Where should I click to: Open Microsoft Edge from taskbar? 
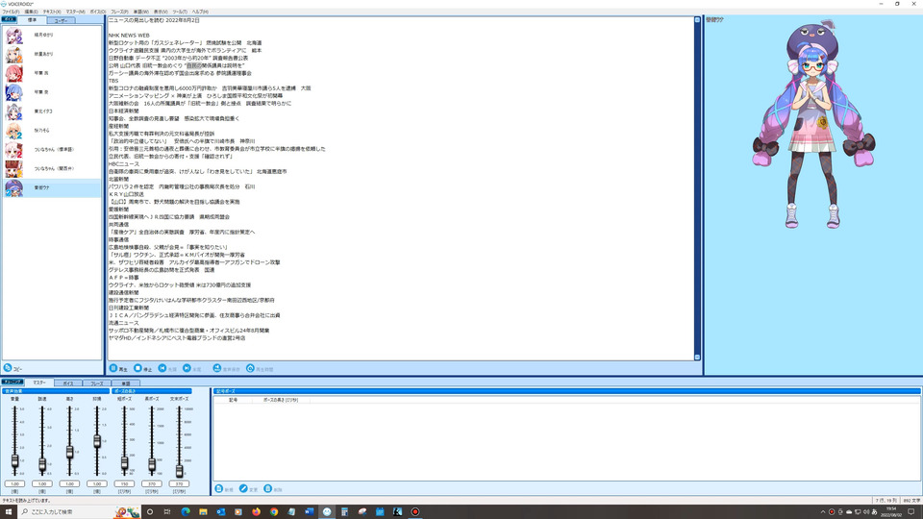point(186,512)
